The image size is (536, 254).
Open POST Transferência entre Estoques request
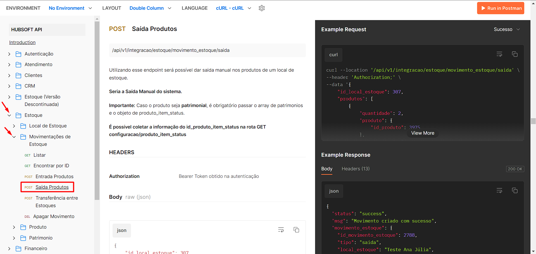[x=57, y=202]
